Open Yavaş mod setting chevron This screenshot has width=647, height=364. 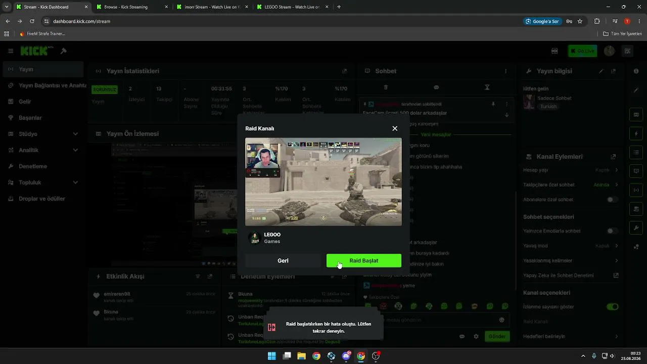coord(617,246)
